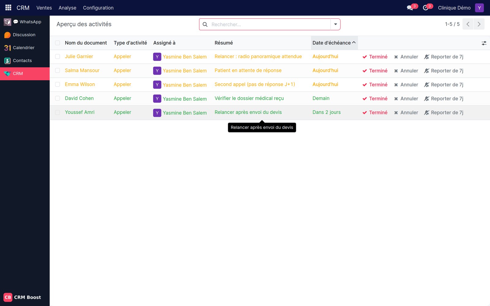Reporter de 7j for Youssef Amri
Screen dimensions: 490x306
click(x=444, y=113)
